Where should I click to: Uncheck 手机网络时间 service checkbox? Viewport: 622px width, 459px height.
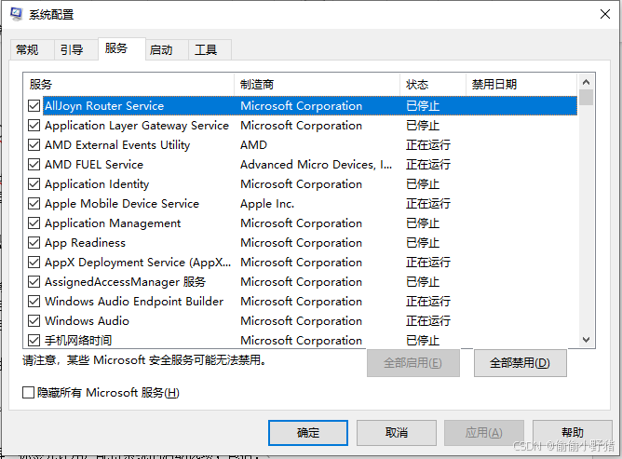coord(34,341)
